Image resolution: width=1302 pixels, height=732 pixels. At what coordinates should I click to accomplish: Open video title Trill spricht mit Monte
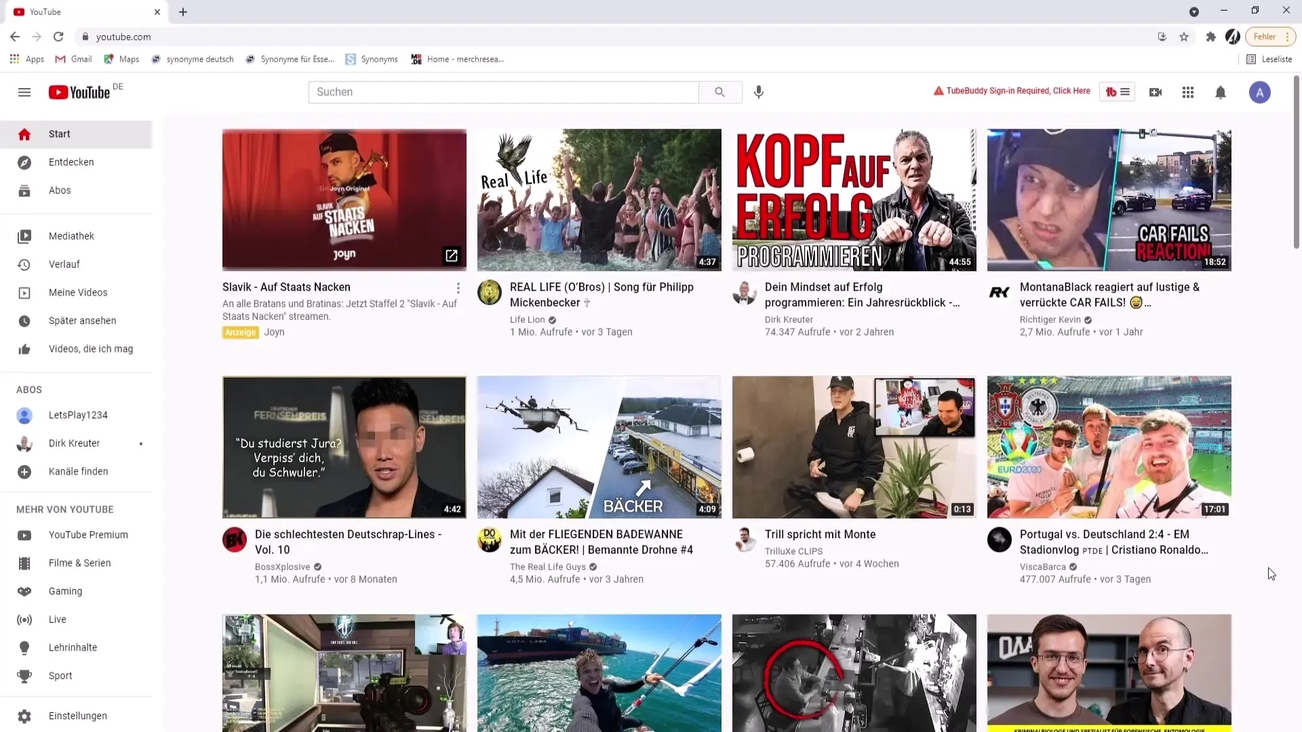820,535
